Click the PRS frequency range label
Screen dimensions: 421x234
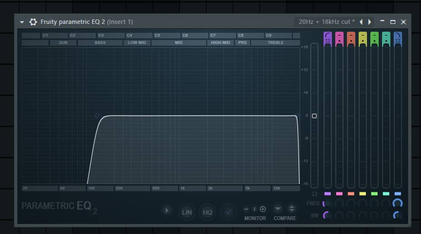pos(242,43)
